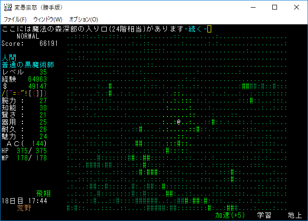This screenshot has height=221, width=308.
Task: Open the ウィンドウ(W) menu
Action: click(48, 19)
